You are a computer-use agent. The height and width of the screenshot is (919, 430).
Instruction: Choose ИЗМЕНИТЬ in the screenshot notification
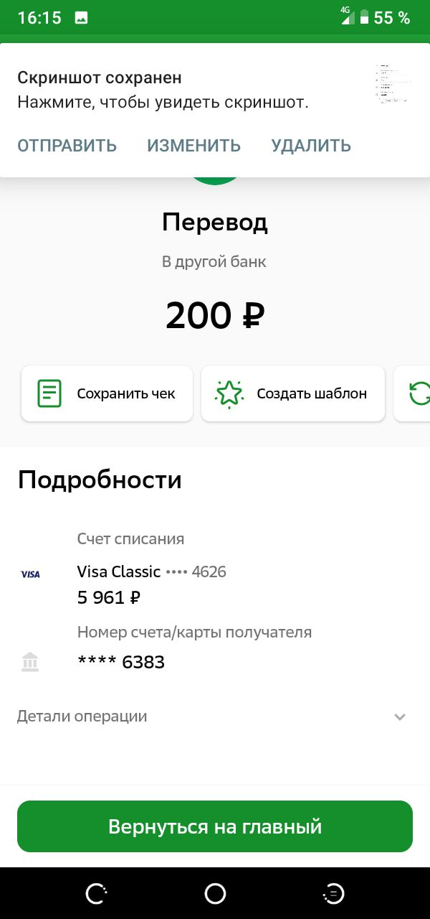[194, 146]
